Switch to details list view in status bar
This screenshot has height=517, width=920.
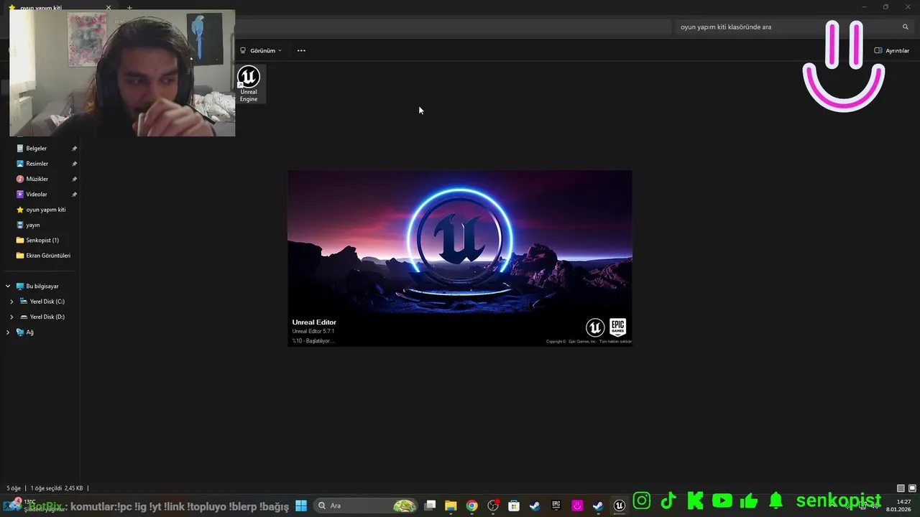pyautogui.click(x=901, y=488)
